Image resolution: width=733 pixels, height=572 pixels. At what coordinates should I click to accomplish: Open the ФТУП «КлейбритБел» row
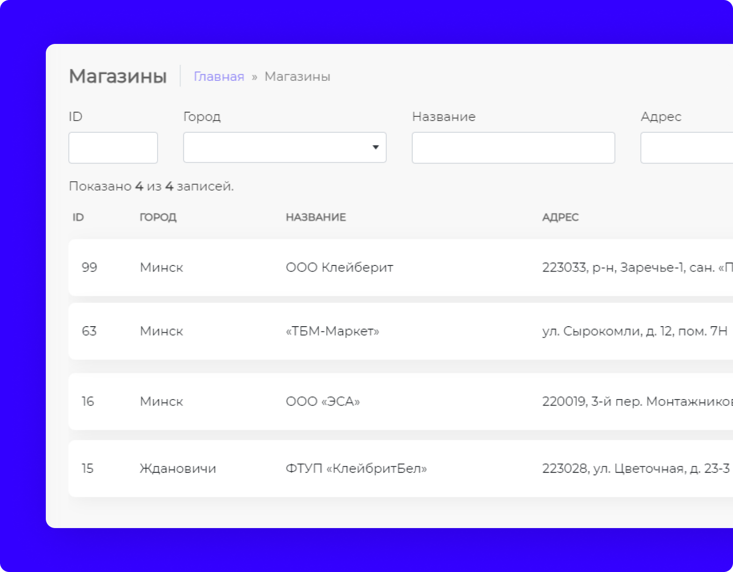356,468
